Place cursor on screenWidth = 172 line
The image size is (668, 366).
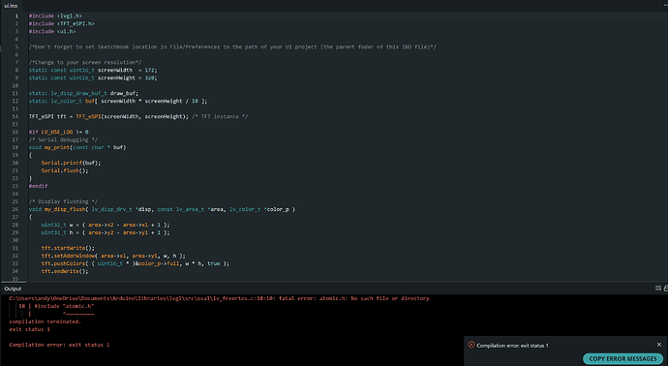tap(93, 70)
